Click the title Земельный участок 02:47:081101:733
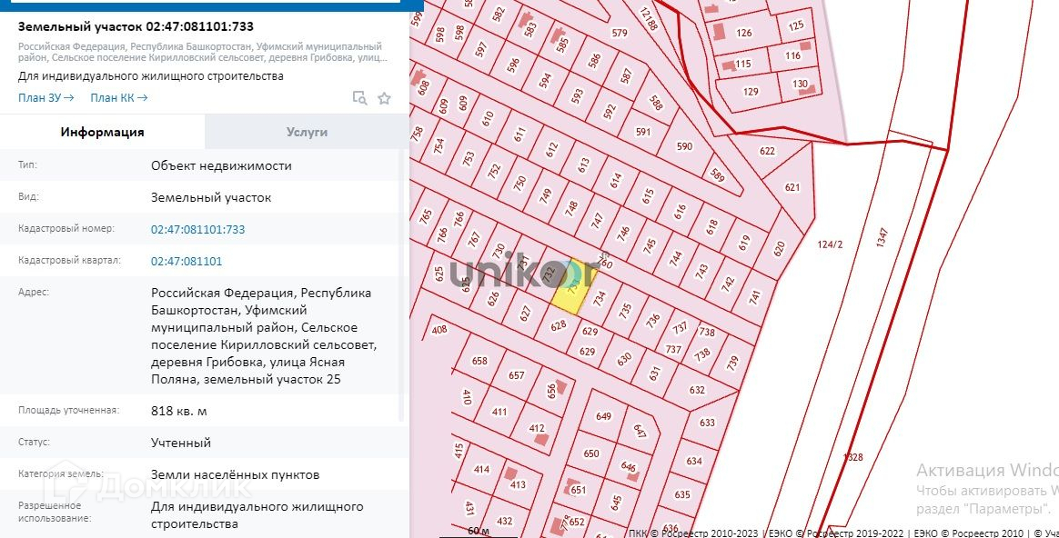The width and height of the screenshot is (1059, 538). click(x=136, y=27)
